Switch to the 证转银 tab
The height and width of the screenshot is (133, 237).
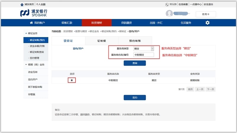point(102,41)
